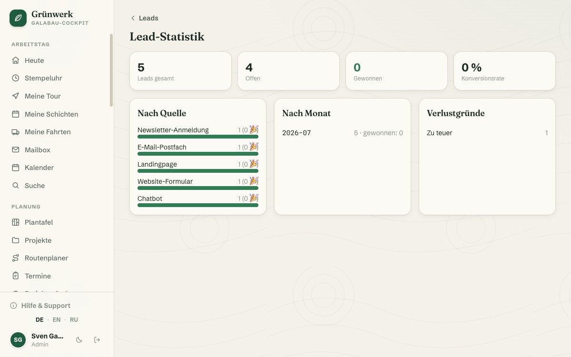Switch language to RU
The width and height of the screenshot is (571, 357).
(74, 320)
